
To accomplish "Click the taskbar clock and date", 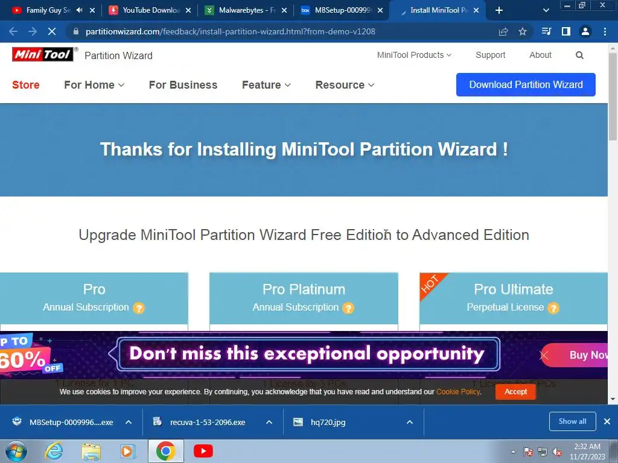I will point(587,452).
